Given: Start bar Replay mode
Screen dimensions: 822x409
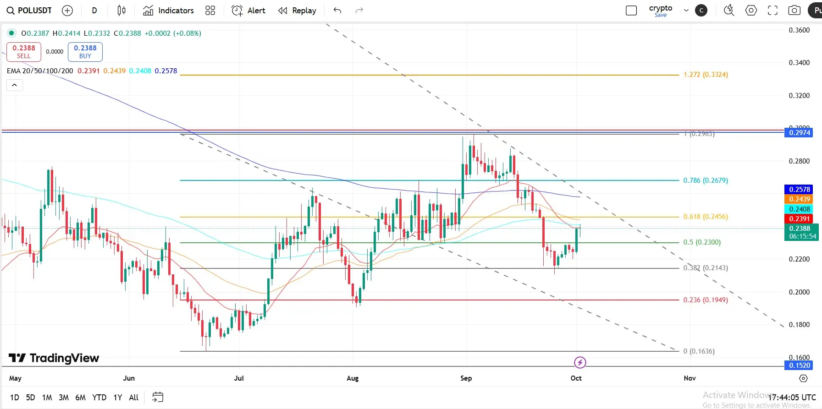Looking at the screenshot, I should 297,11.
